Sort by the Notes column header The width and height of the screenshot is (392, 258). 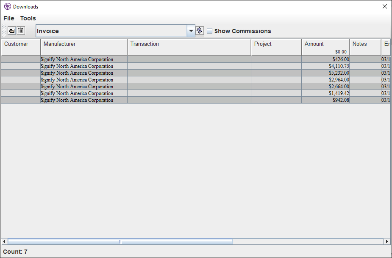click(x=365, y=47)
